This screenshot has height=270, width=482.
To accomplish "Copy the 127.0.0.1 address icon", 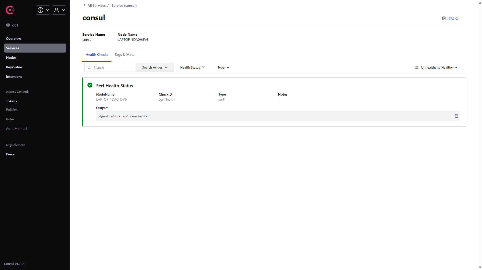I will coord(444,19).
